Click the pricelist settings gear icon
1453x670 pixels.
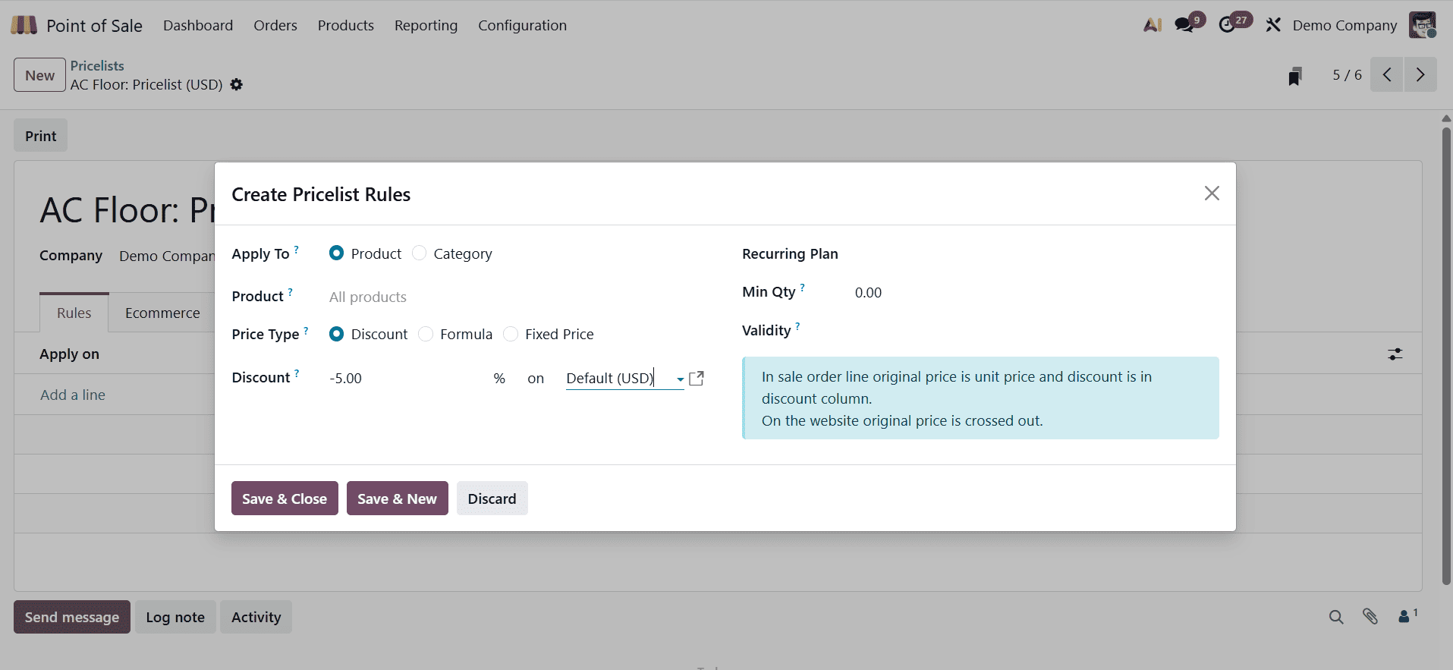tap(237, 84)
